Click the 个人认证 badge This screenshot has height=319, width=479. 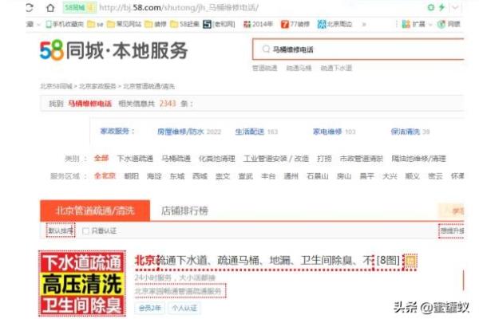tap(184, 308)
